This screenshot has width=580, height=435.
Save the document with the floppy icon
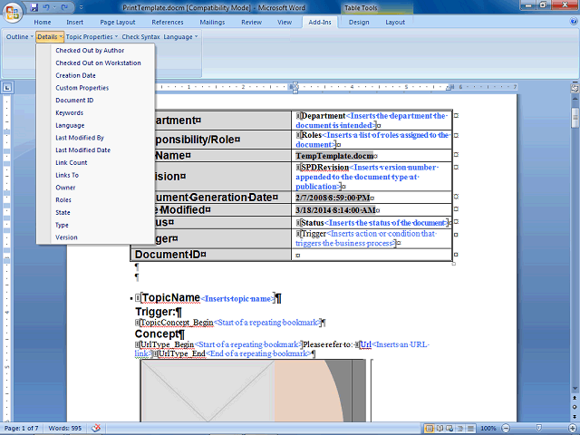pyautogui.click(x=34, y=7)
